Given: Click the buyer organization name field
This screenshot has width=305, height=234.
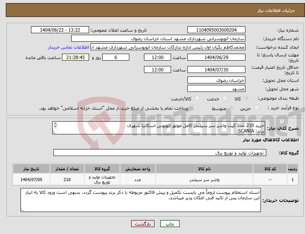Looking at the screenshot, I should pos(158,38).
